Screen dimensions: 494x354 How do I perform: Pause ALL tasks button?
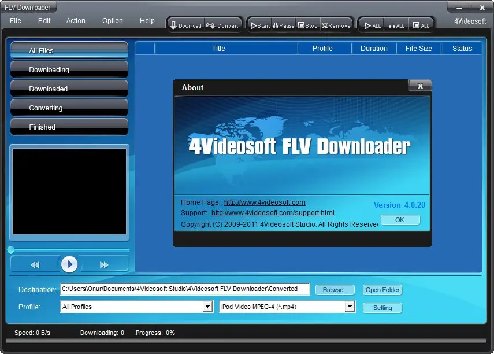[396, 25]
